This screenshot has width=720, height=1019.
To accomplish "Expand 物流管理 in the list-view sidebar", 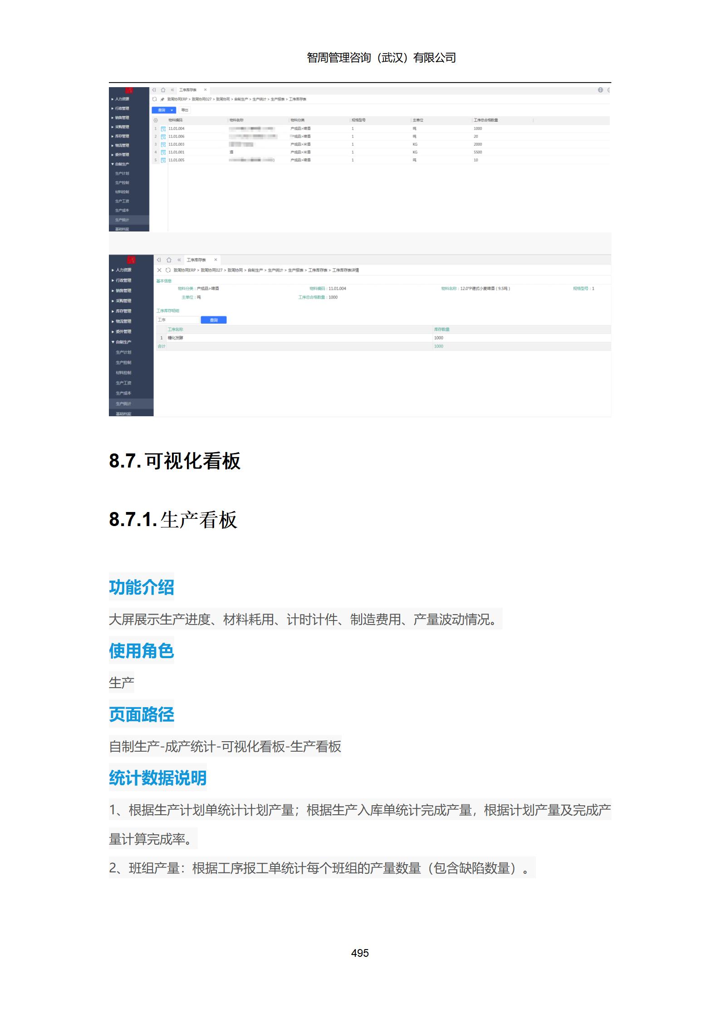I will [x=121, y=146].
